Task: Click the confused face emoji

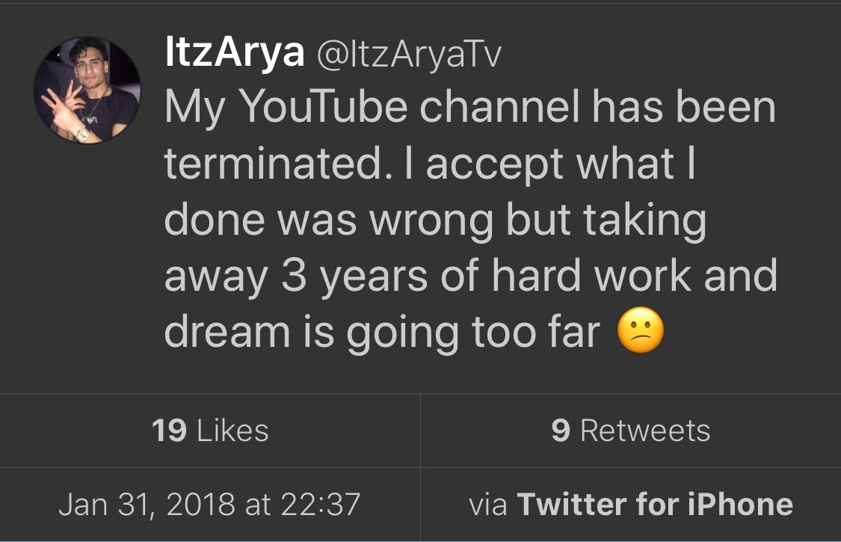Action: 641,333
